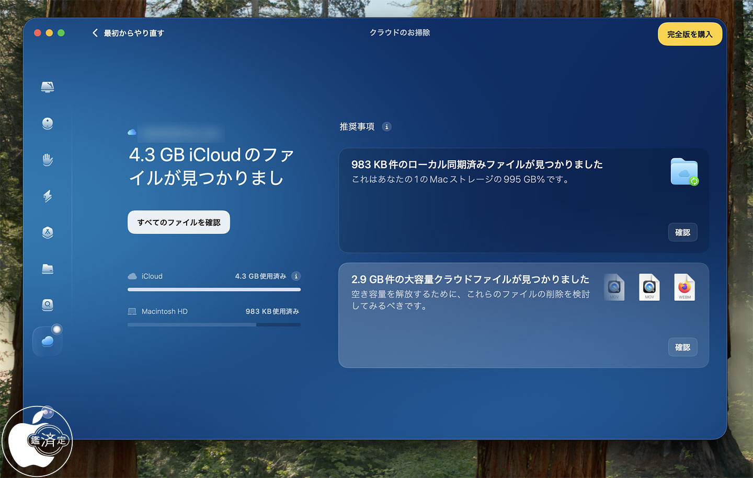
Task: Click the Macintosh HD label
Action: point(165,311)
